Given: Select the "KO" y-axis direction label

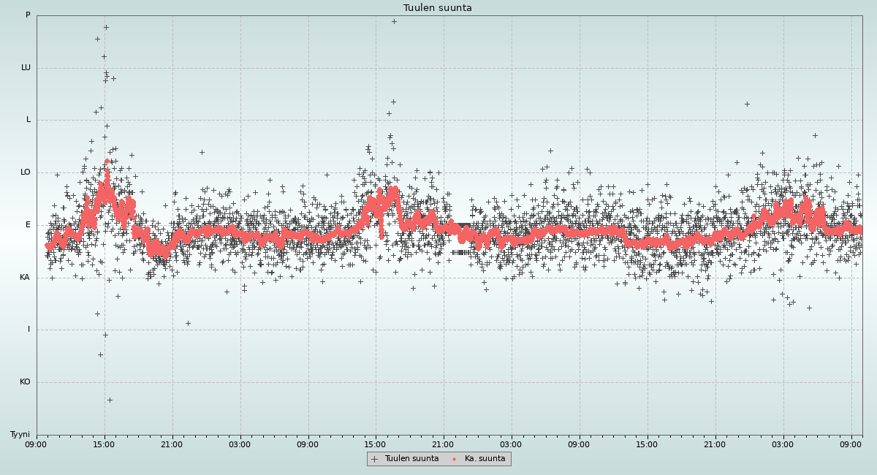Looking at the screenshot, I should coord(25,382).
